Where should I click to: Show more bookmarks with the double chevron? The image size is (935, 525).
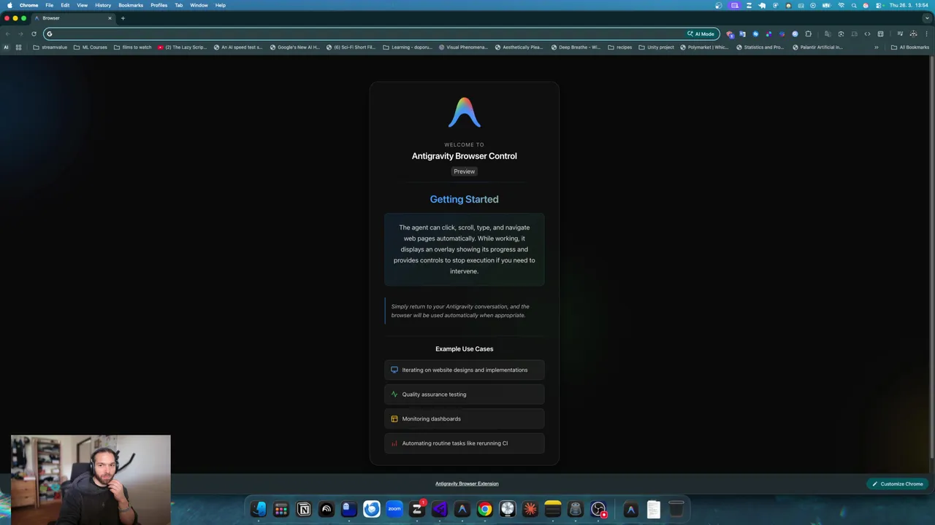click(x=877, y=47)
